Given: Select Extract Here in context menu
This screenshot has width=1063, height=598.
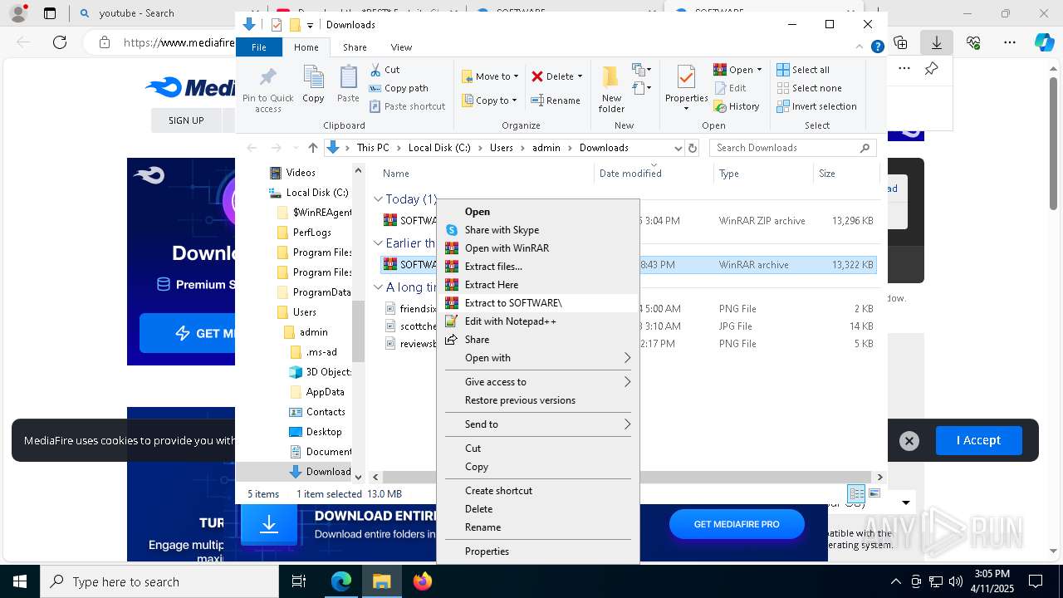Looking at the screenshot, I should click(x=538, y=285).
